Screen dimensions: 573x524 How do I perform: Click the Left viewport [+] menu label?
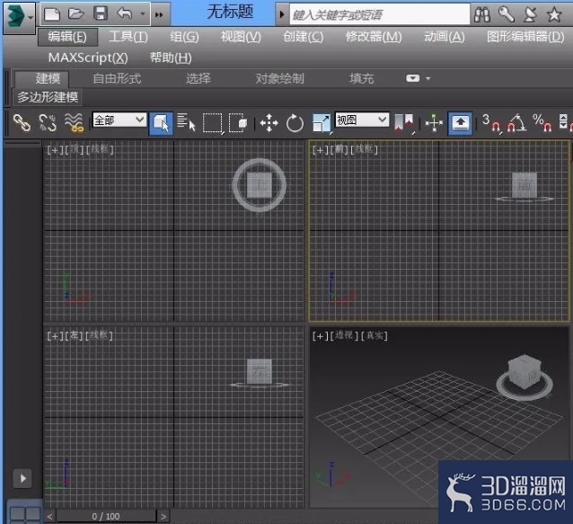pyautogui.click(x=55, y=335)
